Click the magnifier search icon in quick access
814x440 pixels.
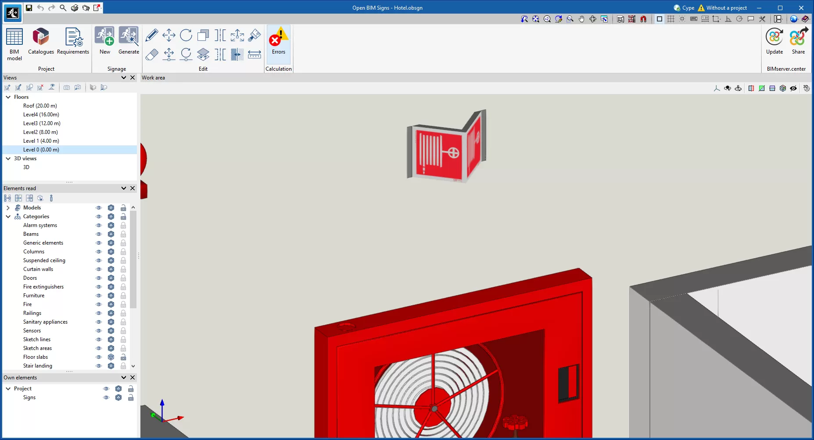(x=63, y=7)
